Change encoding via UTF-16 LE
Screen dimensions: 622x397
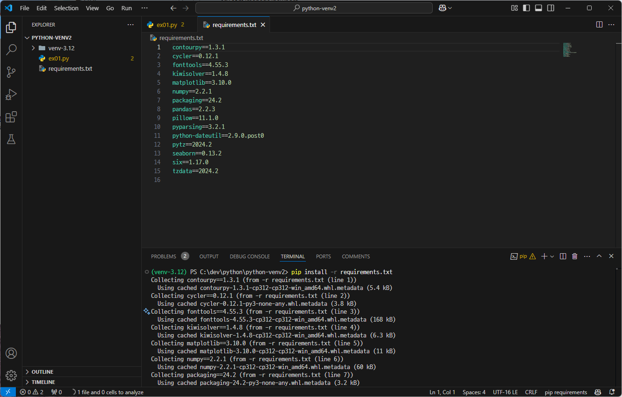[x=505, y=392]
